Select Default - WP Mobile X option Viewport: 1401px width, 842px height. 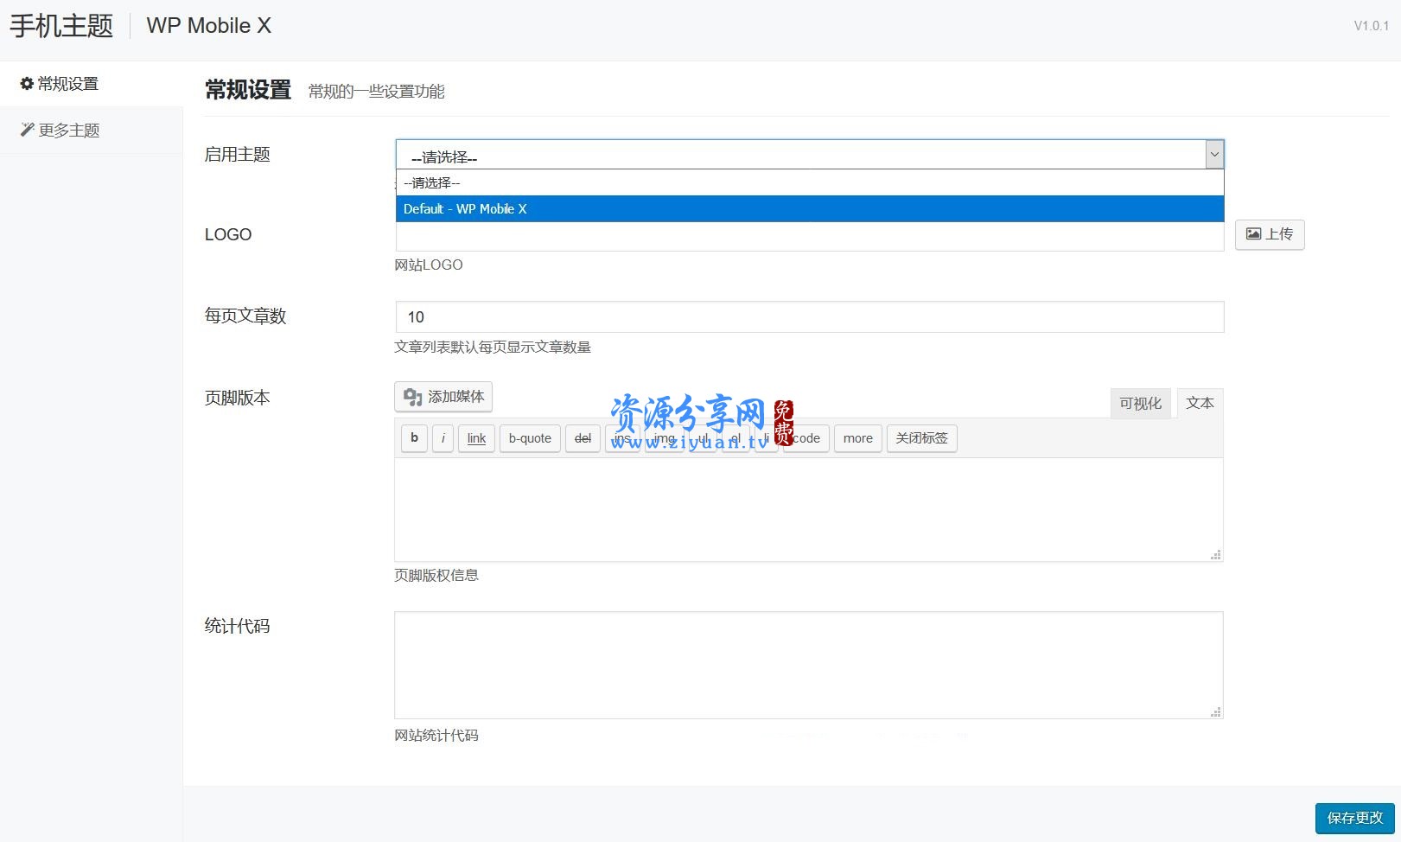(810, 208)
